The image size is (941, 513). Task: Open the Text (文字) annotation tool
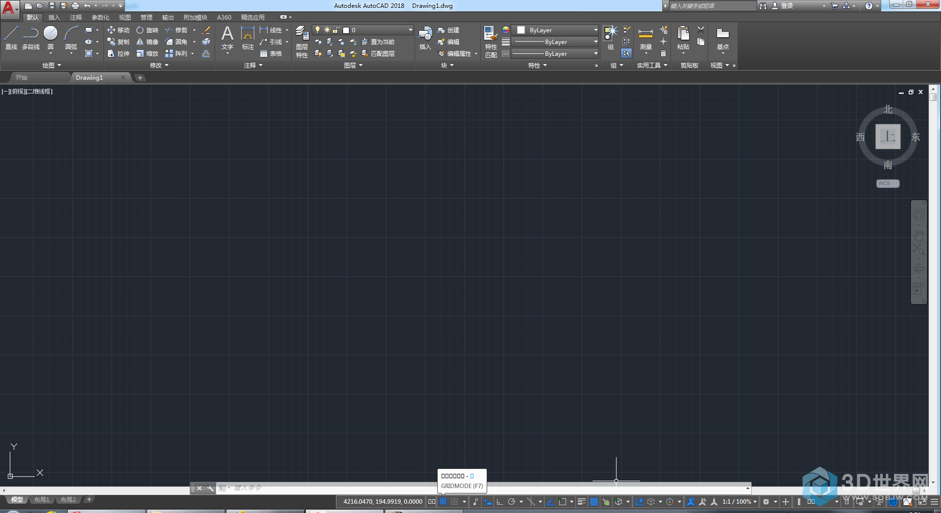(227, 38)
